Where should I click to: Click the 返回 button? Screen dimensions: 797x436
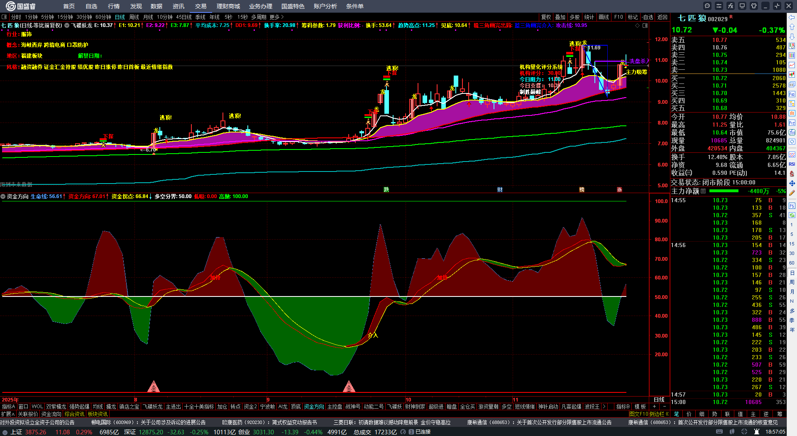tap(663, 17)
